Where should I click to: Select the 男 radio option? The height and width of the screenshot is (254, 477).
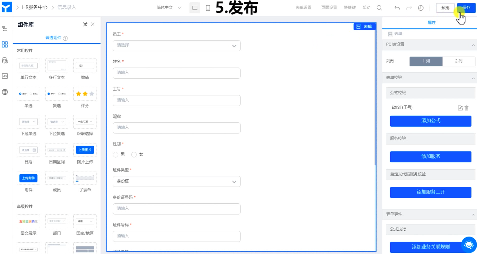(116, 154)
